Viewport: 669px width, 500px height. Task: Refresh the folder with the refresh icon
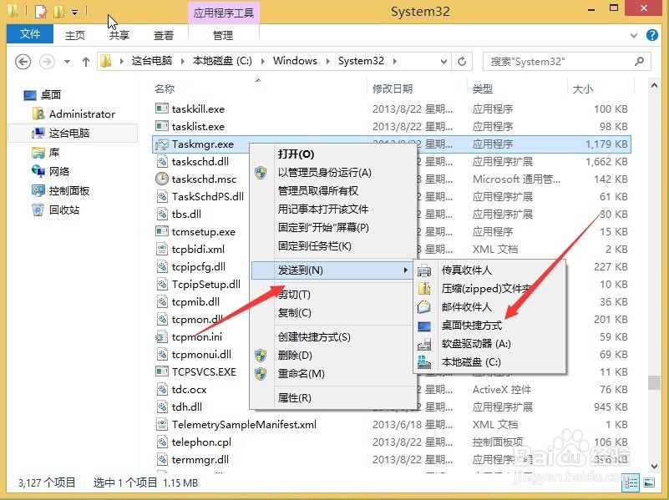[462, 60]
